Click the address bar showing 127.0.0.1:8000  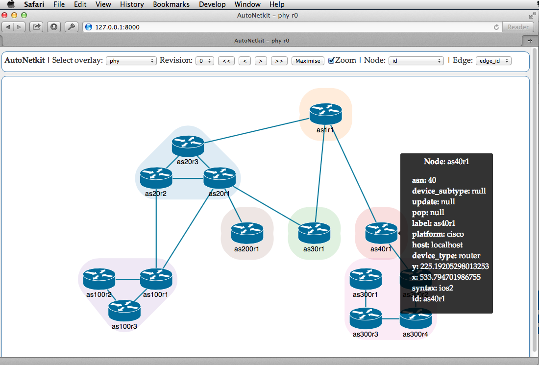(x=289, y=27)
